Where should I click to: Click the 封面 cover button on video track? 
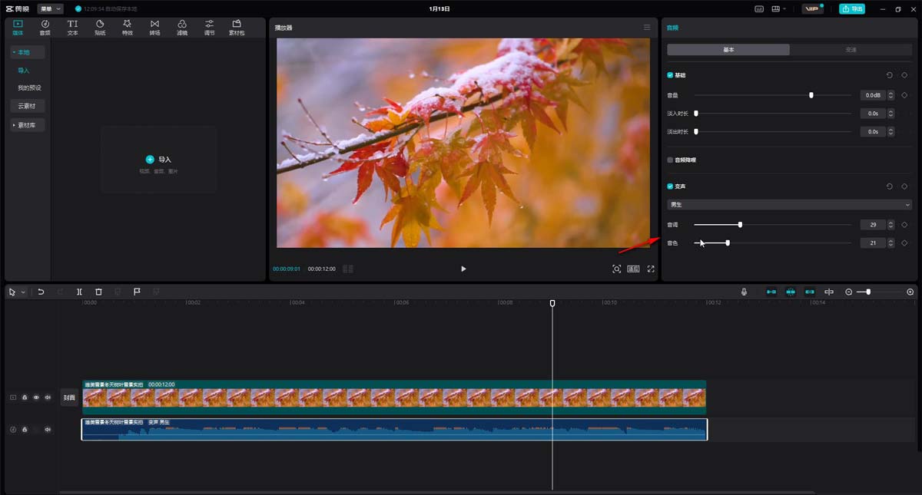point(69,398)
